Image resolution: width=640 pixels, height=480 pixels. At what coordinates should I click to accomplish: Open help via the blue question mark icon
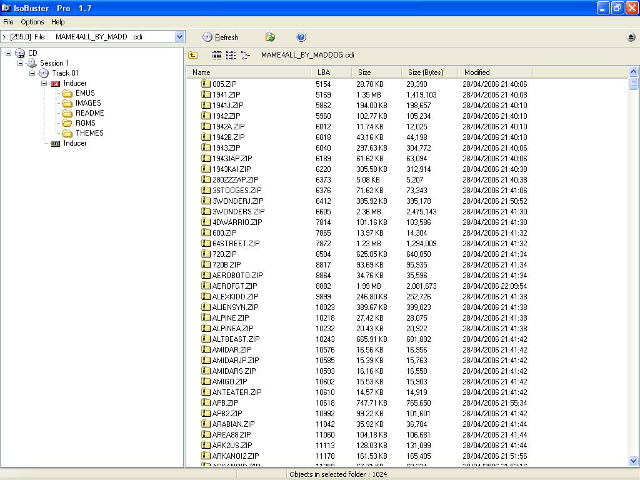[x=301, y=37]
